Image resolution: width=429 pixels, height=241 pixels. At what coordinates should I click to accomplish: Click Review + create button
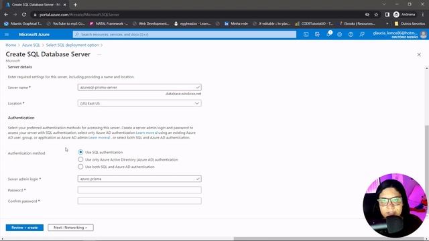pyautogui.click(x=25, y=228)
